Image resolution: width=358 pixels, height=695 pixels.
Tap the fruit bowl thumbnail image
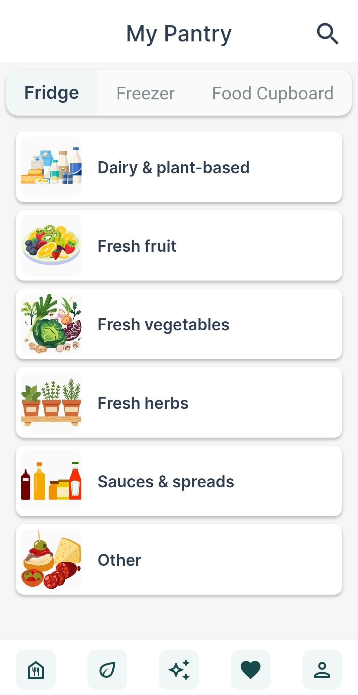click(x=51, y=245)
